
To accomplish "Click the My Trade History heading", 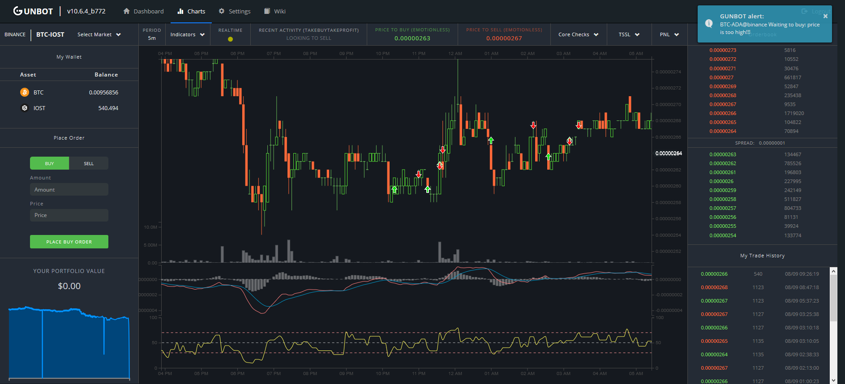I will [x=762, y=256].
